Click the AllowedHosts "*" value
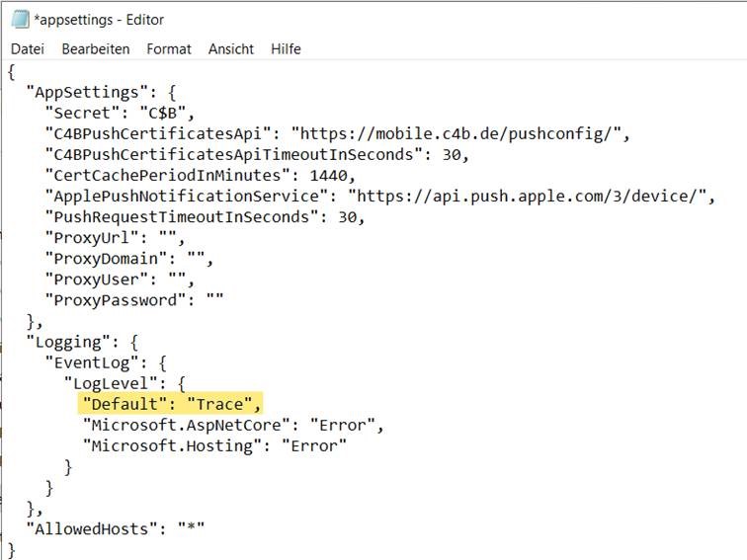 tap(191, 528)
